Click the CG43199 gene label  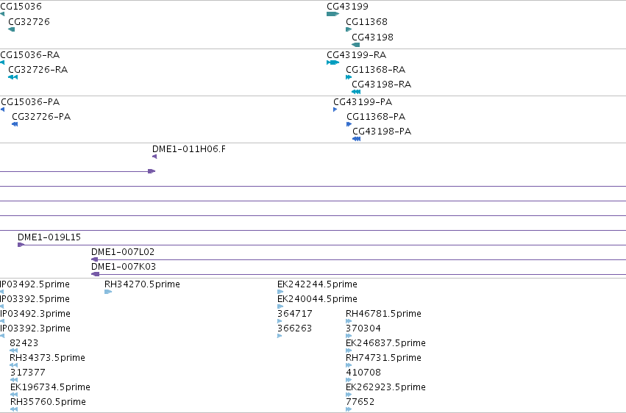(347, 7)
